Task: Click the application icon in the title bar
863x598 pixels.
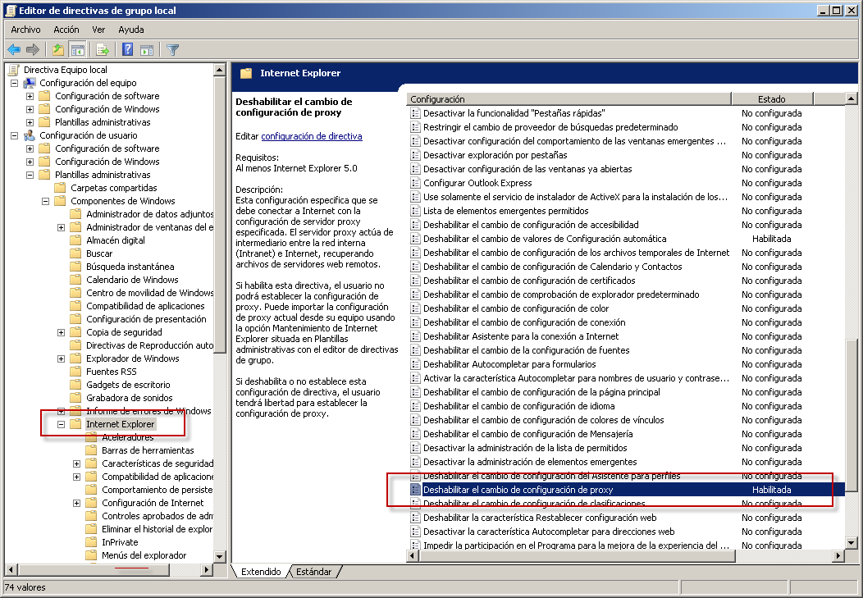Action: 10,11
